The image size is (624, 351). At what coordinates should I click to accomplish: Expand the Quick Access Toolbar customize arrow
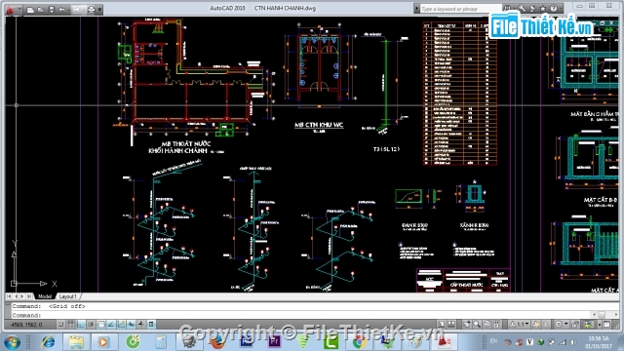(99, 10)
